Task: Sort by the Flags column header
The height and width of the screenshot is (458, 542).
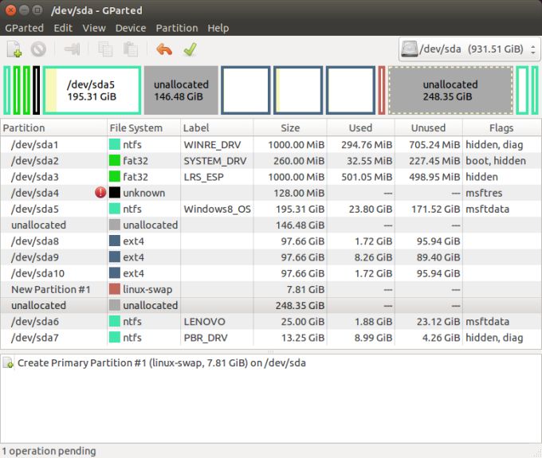Action: pyautogui.click(x=501, y=127)
